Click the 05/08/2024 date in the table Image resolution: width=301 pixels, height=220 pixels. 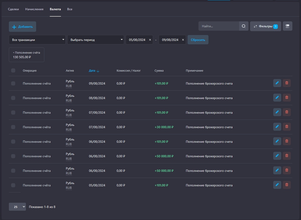tap(97, 185)
